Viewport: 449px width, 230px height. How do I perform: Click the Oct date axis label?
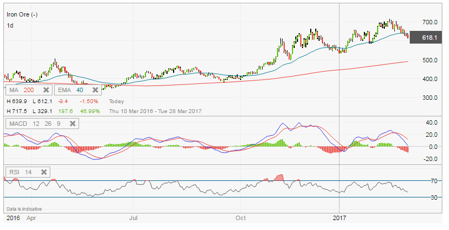241,218
